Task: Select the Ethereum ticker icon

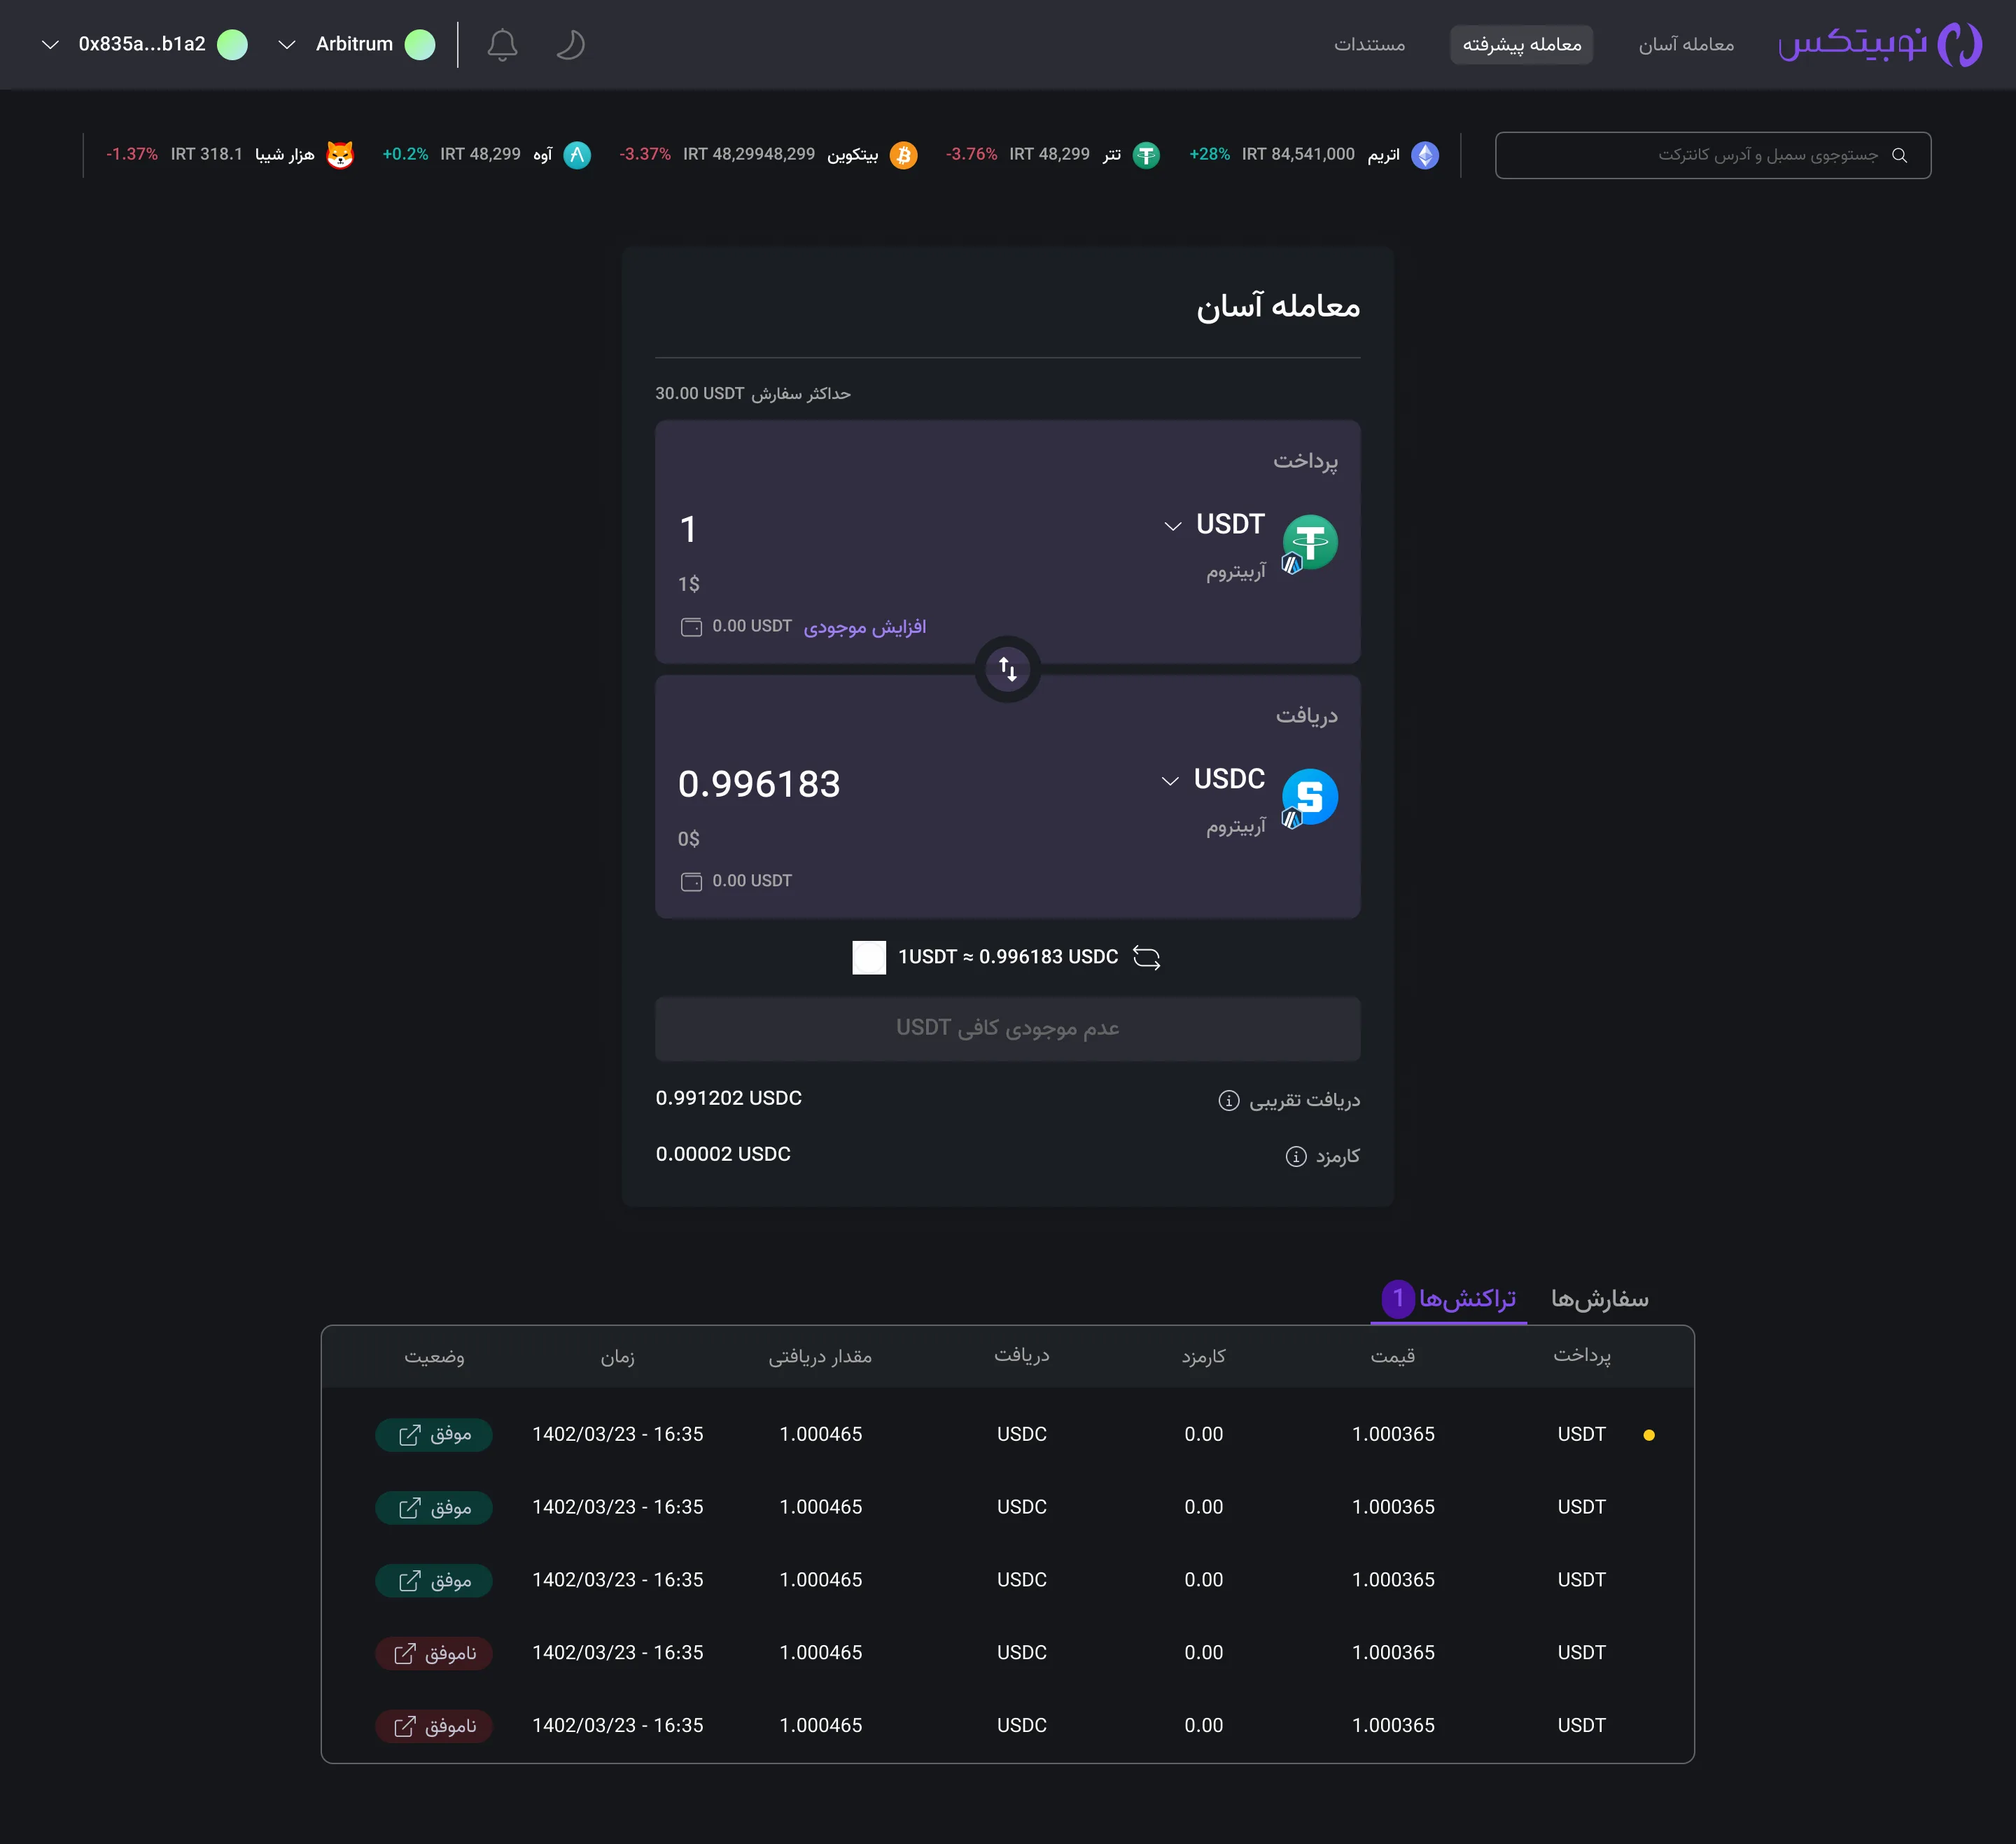Action: [x=1425, y=155]
